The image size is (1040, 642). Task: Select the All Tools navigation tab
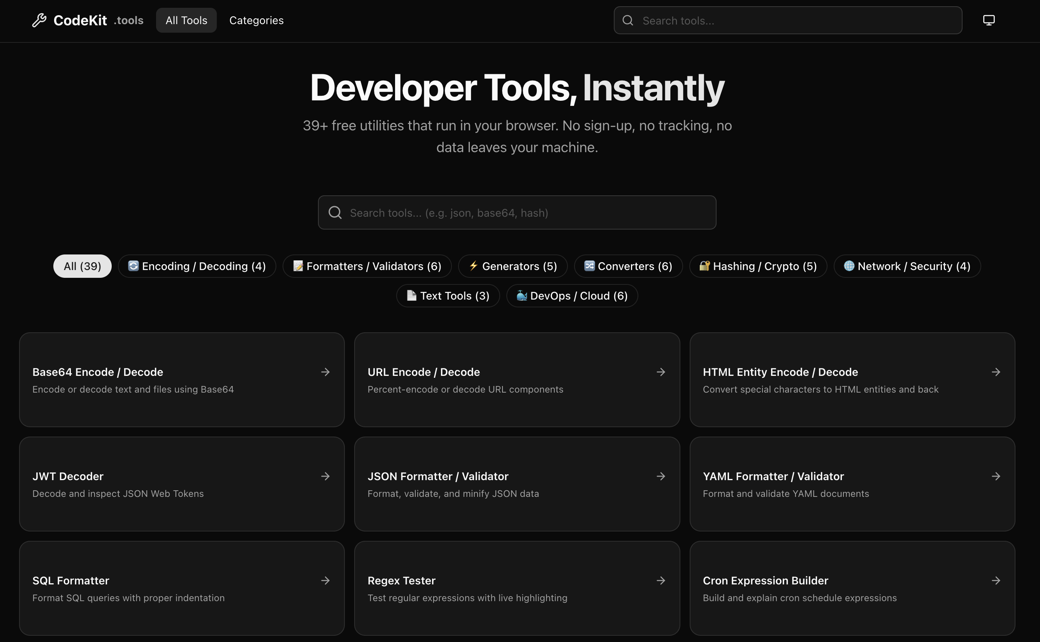click(x=186, y=20)
